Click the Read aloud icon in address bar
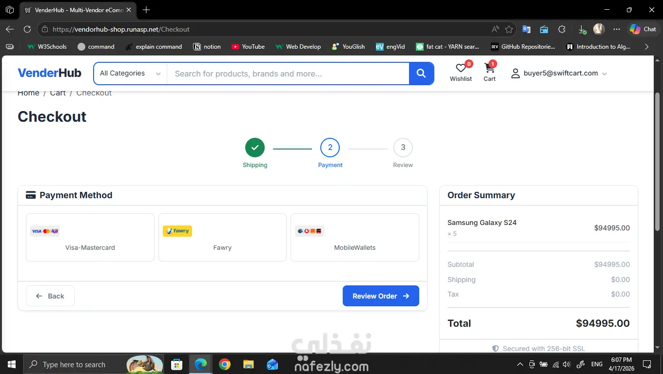 point(495,29)
